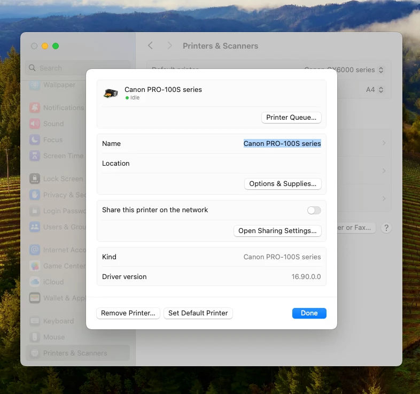420x394 pixels.
Task: Open Focus moon icon
Action: (35, 140)
